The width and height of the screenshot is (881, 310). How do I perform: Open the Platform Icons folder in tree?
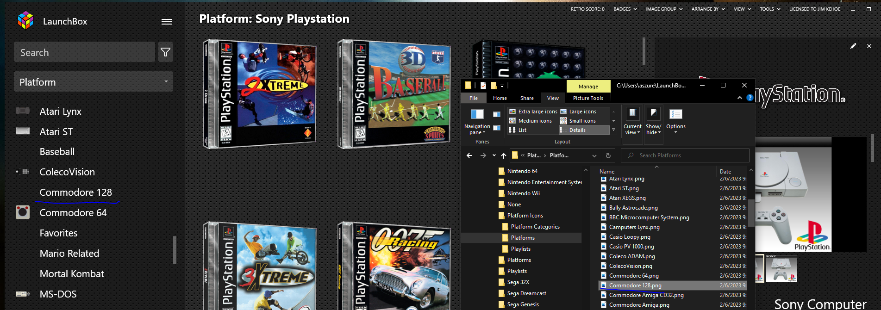coord(525,216)
